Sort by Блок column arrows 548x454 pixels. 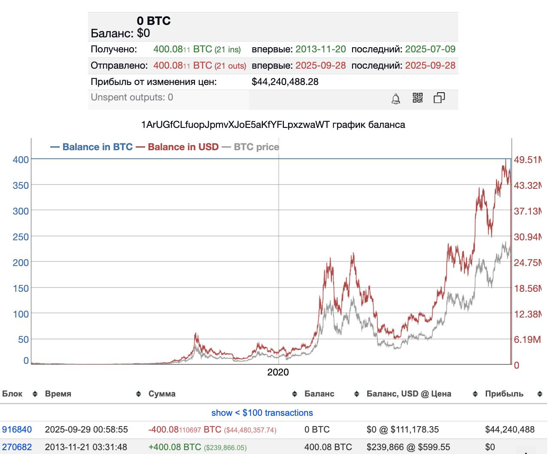pos(35,394)
